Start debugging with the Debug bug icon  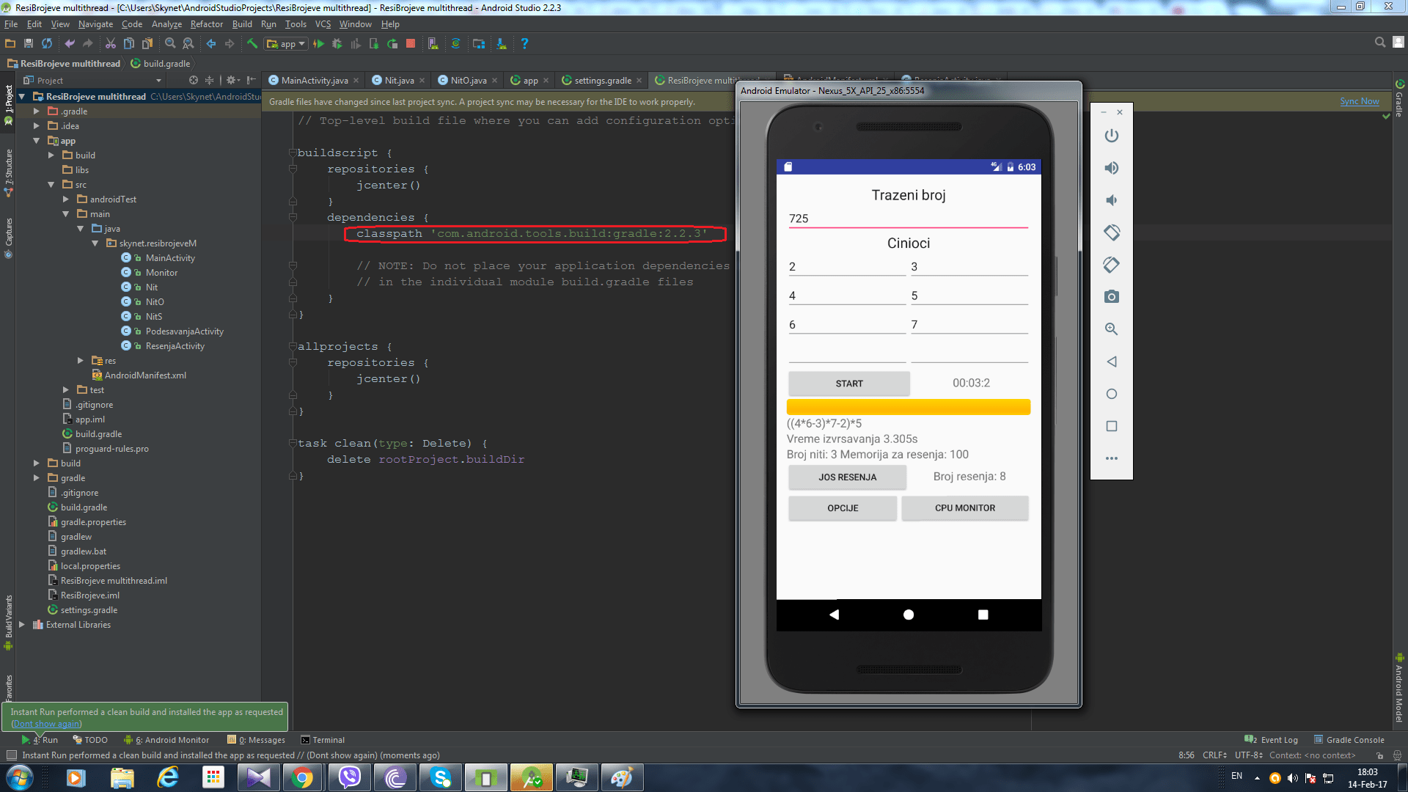click(x=337, y=43)
